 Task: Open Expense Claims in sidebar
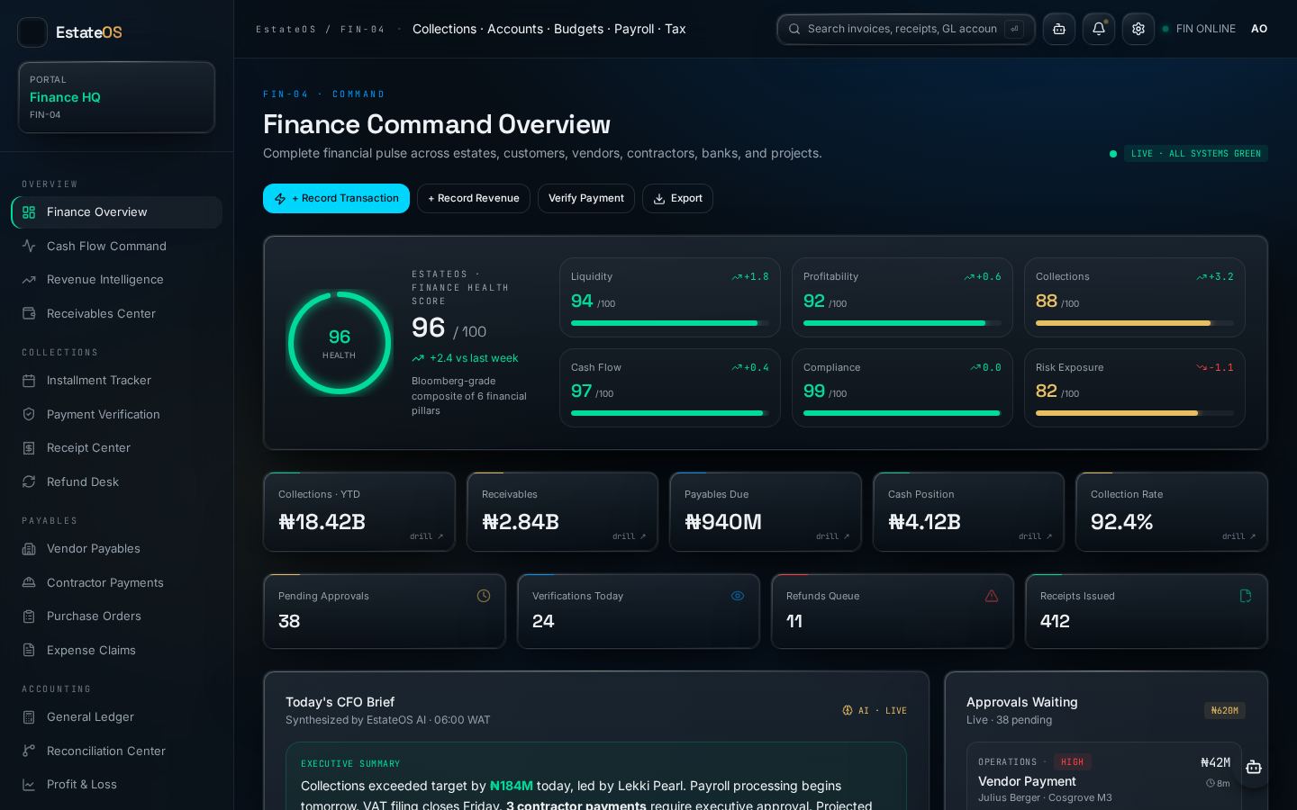coord(117,650)
